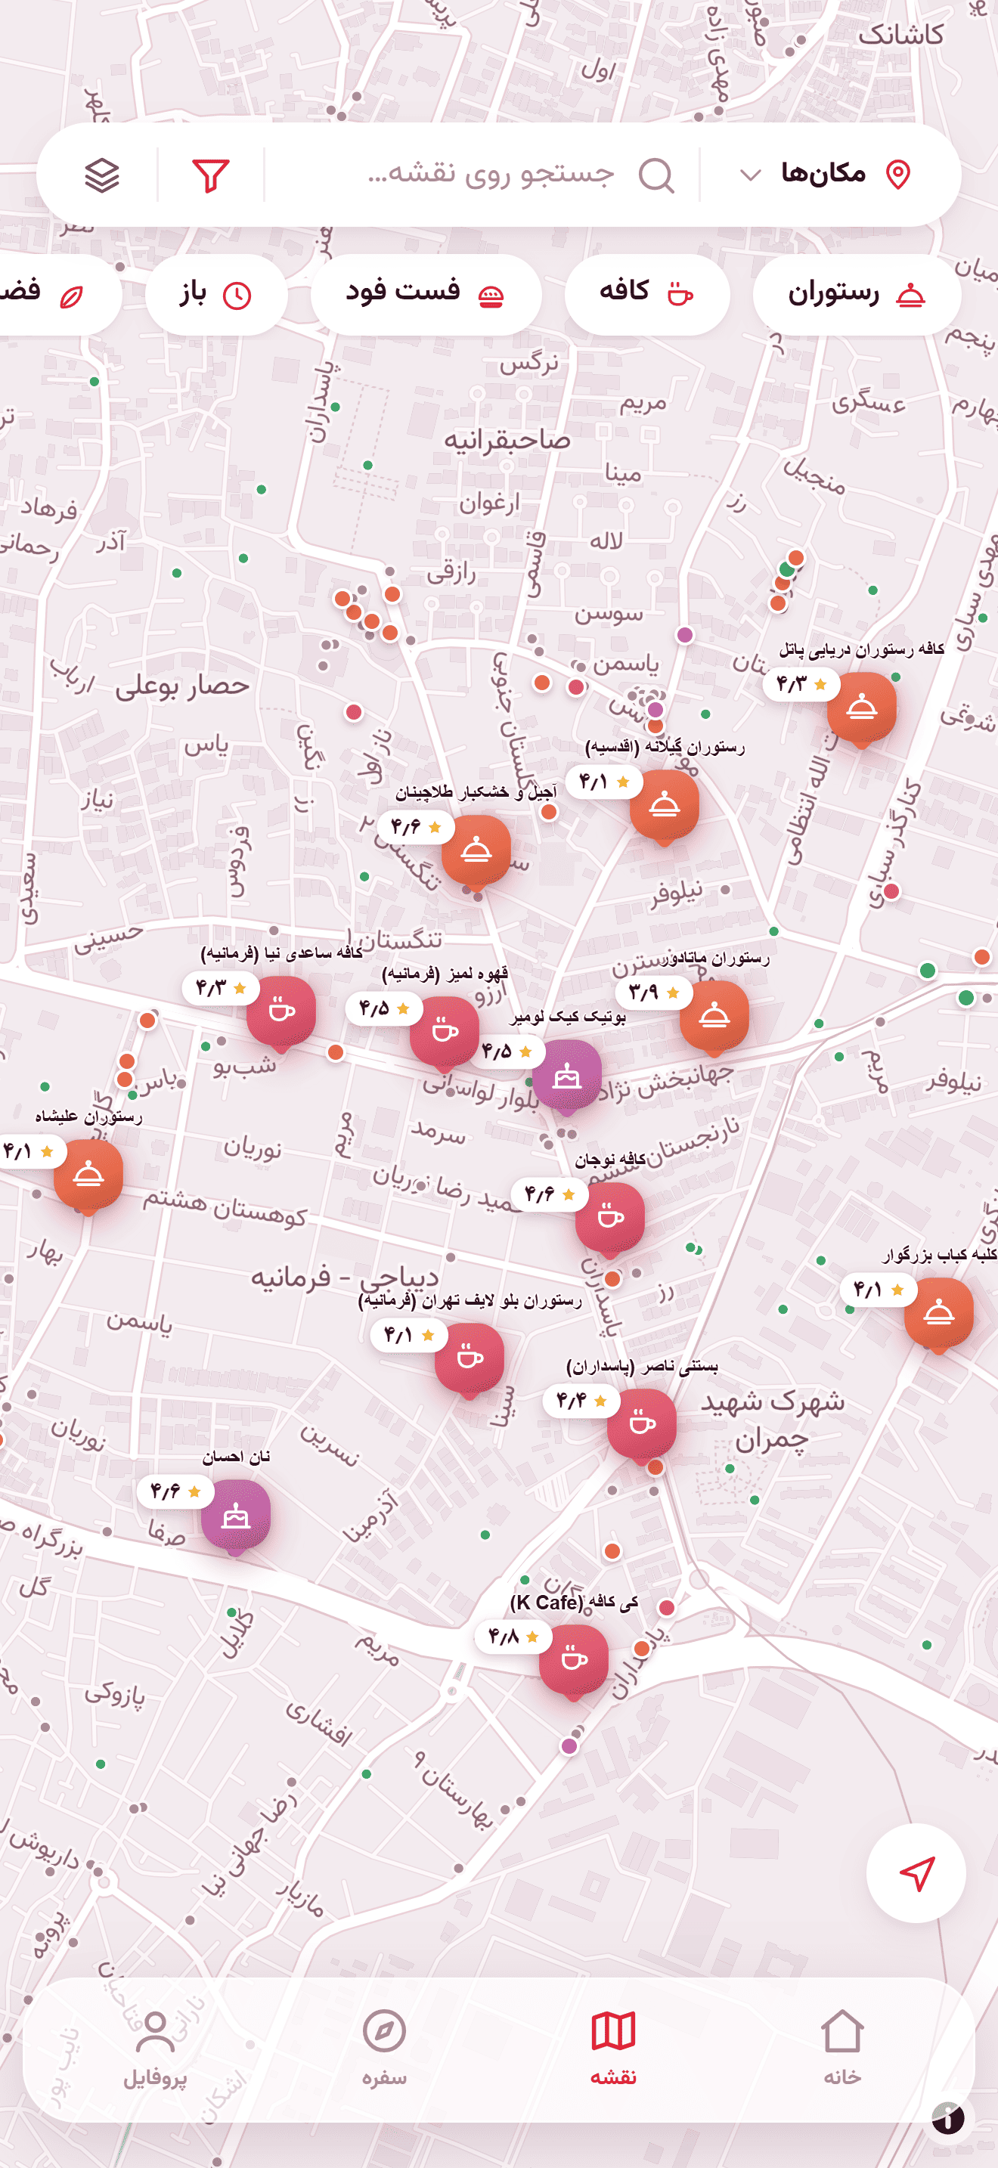This screenshot has width=998, height=2168.
Task: Click the کوهستان هشتم street label
Action: (x=225, y=1207)
